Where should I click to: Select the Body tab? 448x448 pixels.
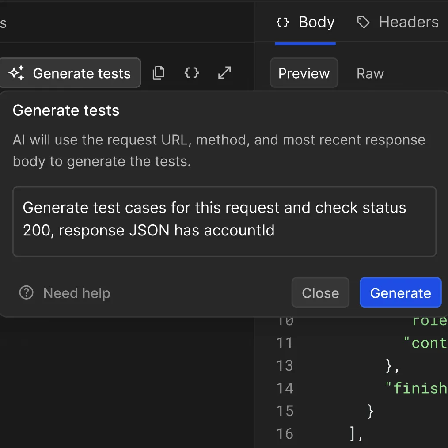pos(316,22)
